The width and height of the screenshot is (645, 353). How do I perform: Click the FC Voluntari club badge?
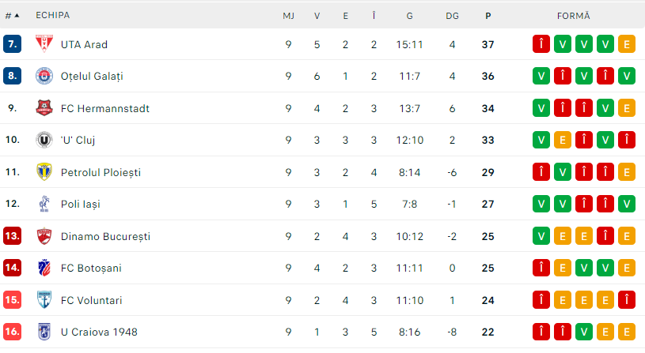coord(44,300)
